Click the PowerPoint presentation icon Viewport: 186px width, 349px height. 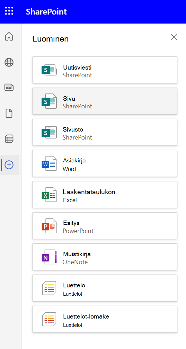click(x=49, y=226)
